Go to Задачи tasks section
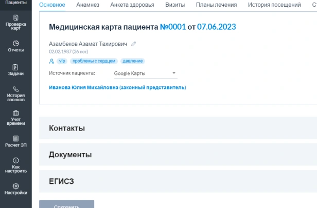The height and width of the screenshot is (208, 317). click(15, 70)
